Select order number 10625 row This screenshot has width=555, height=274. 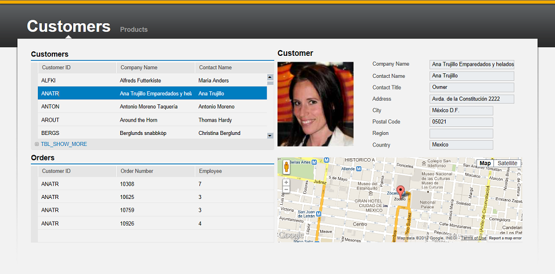[x=151, y=197]
